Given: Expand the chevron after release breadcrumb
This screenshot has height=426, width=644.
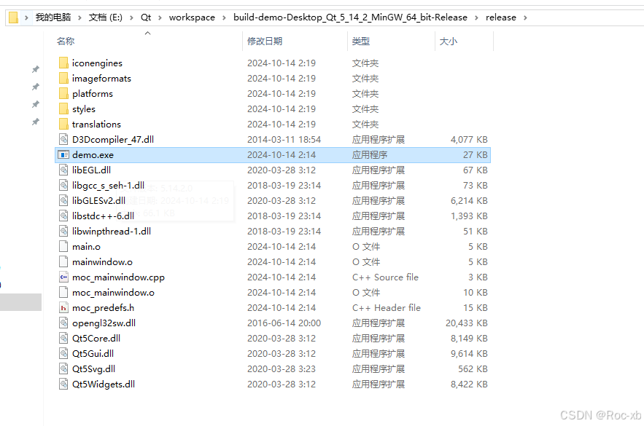Looking at the screenshot, I should click(x=525, y=17).
